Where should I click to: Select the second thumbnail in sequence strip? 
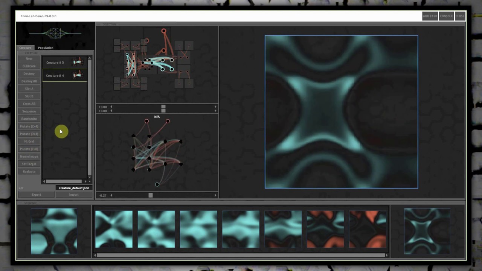point(156,229)
